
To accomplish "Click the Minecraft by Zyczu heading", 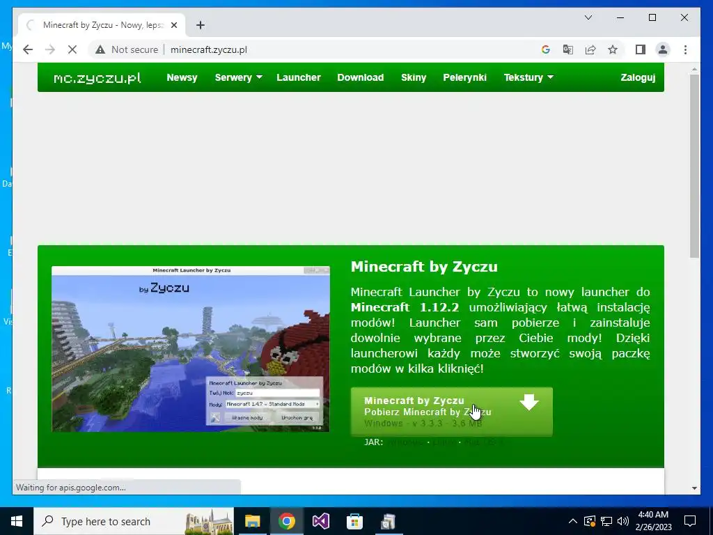I will click(424, 267).
